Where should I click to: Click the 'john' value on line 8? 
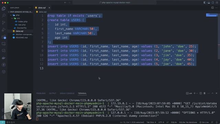point(167,46)
